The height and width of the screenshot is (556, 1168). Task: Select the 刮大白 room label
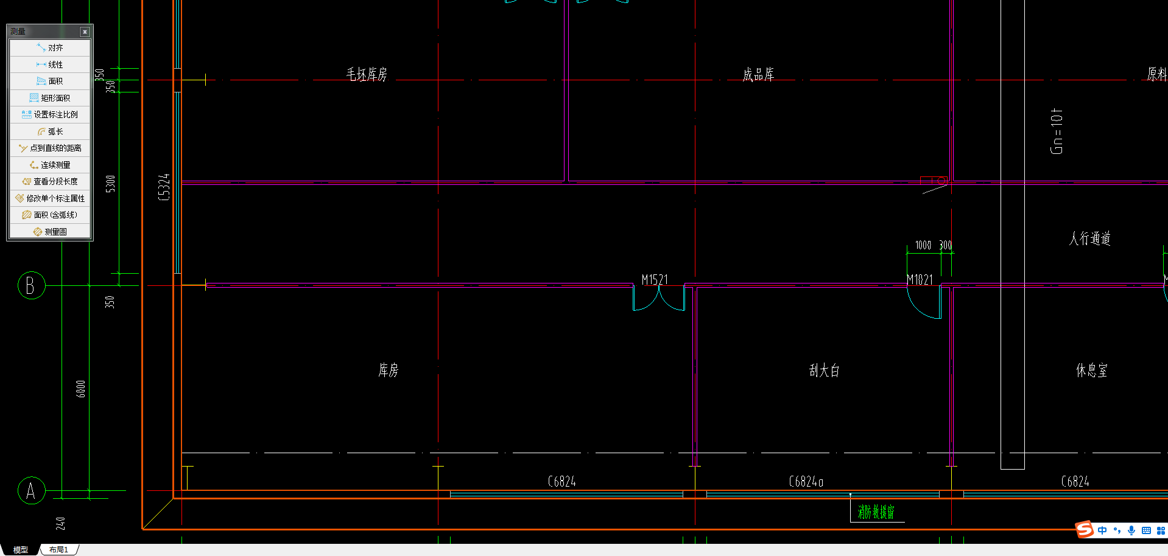pos(825,370)
